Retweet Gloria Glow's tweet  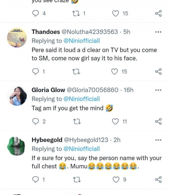coord(76,121)
